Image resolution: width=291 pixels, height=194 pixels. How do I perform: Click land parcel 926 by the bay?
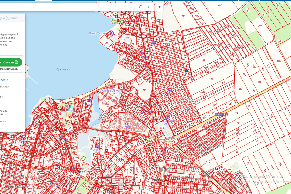point(106,43)
